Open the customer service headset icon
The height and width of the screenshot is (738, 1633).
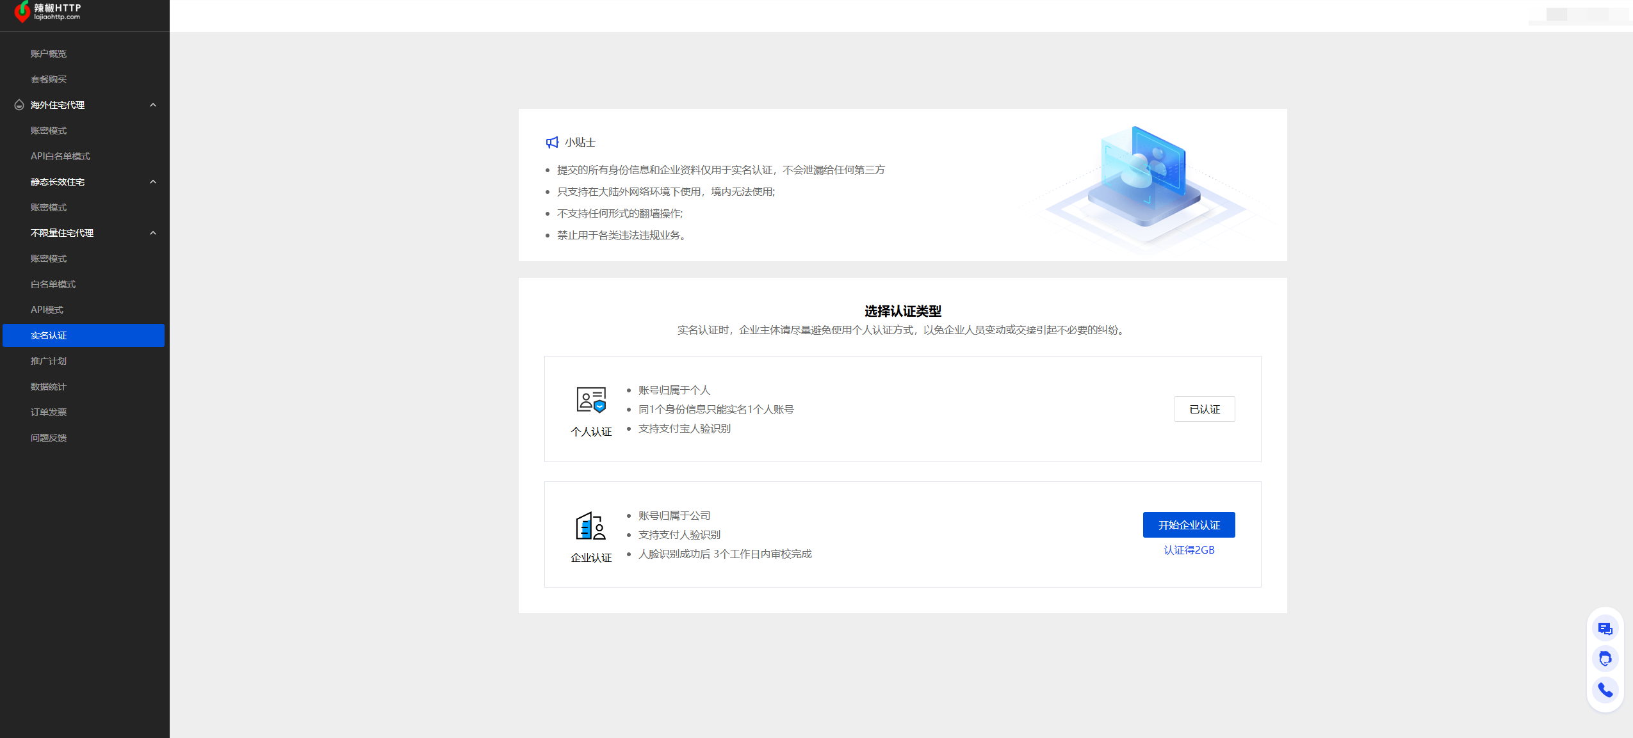pyautogui.click(x=1605, y=659)
